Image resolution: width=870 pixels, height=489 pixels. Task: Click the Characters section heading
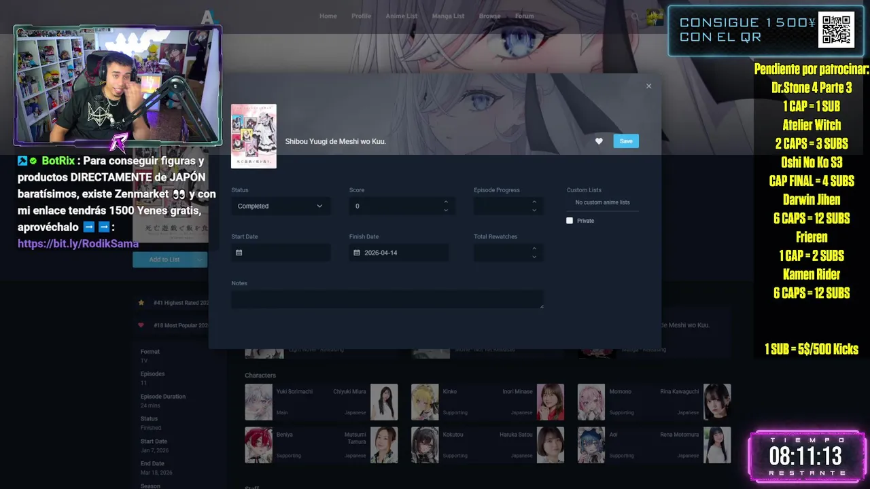point(260,375)
